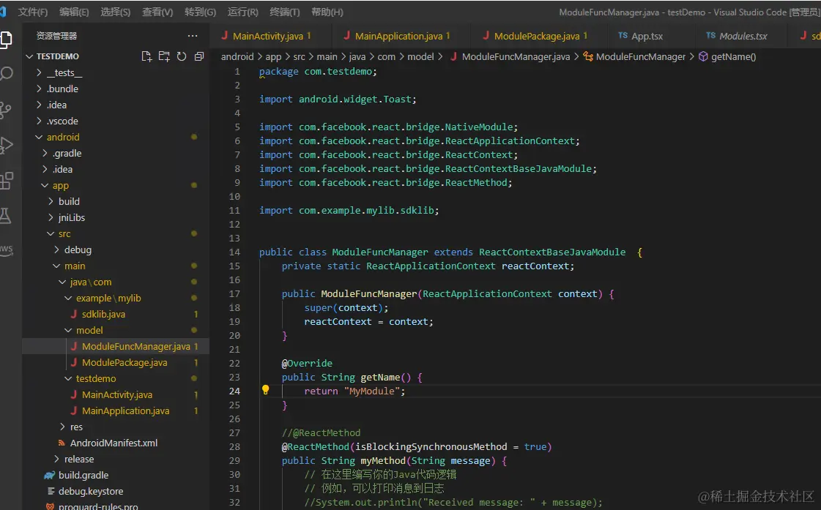Image resolution: width=821 pixels, height=510 pixels.
Task: Open the 帮助(H) menu
Action: 327,12
